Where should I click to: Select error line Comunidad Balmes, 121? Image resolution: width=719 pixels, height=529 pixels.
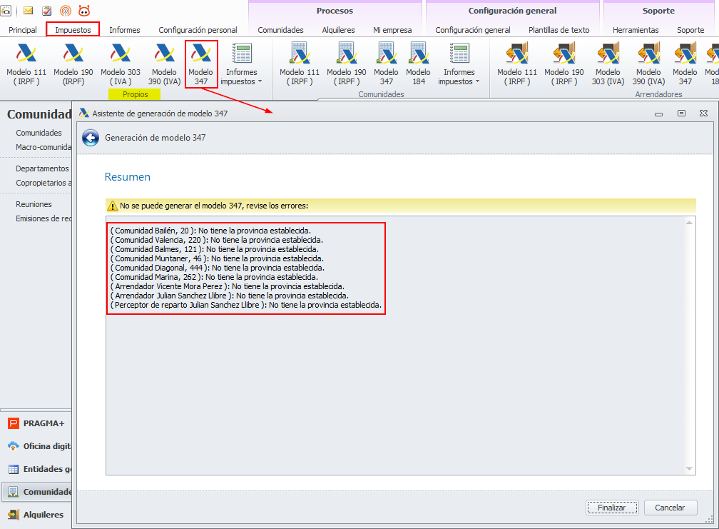click(x=214, y=249)
